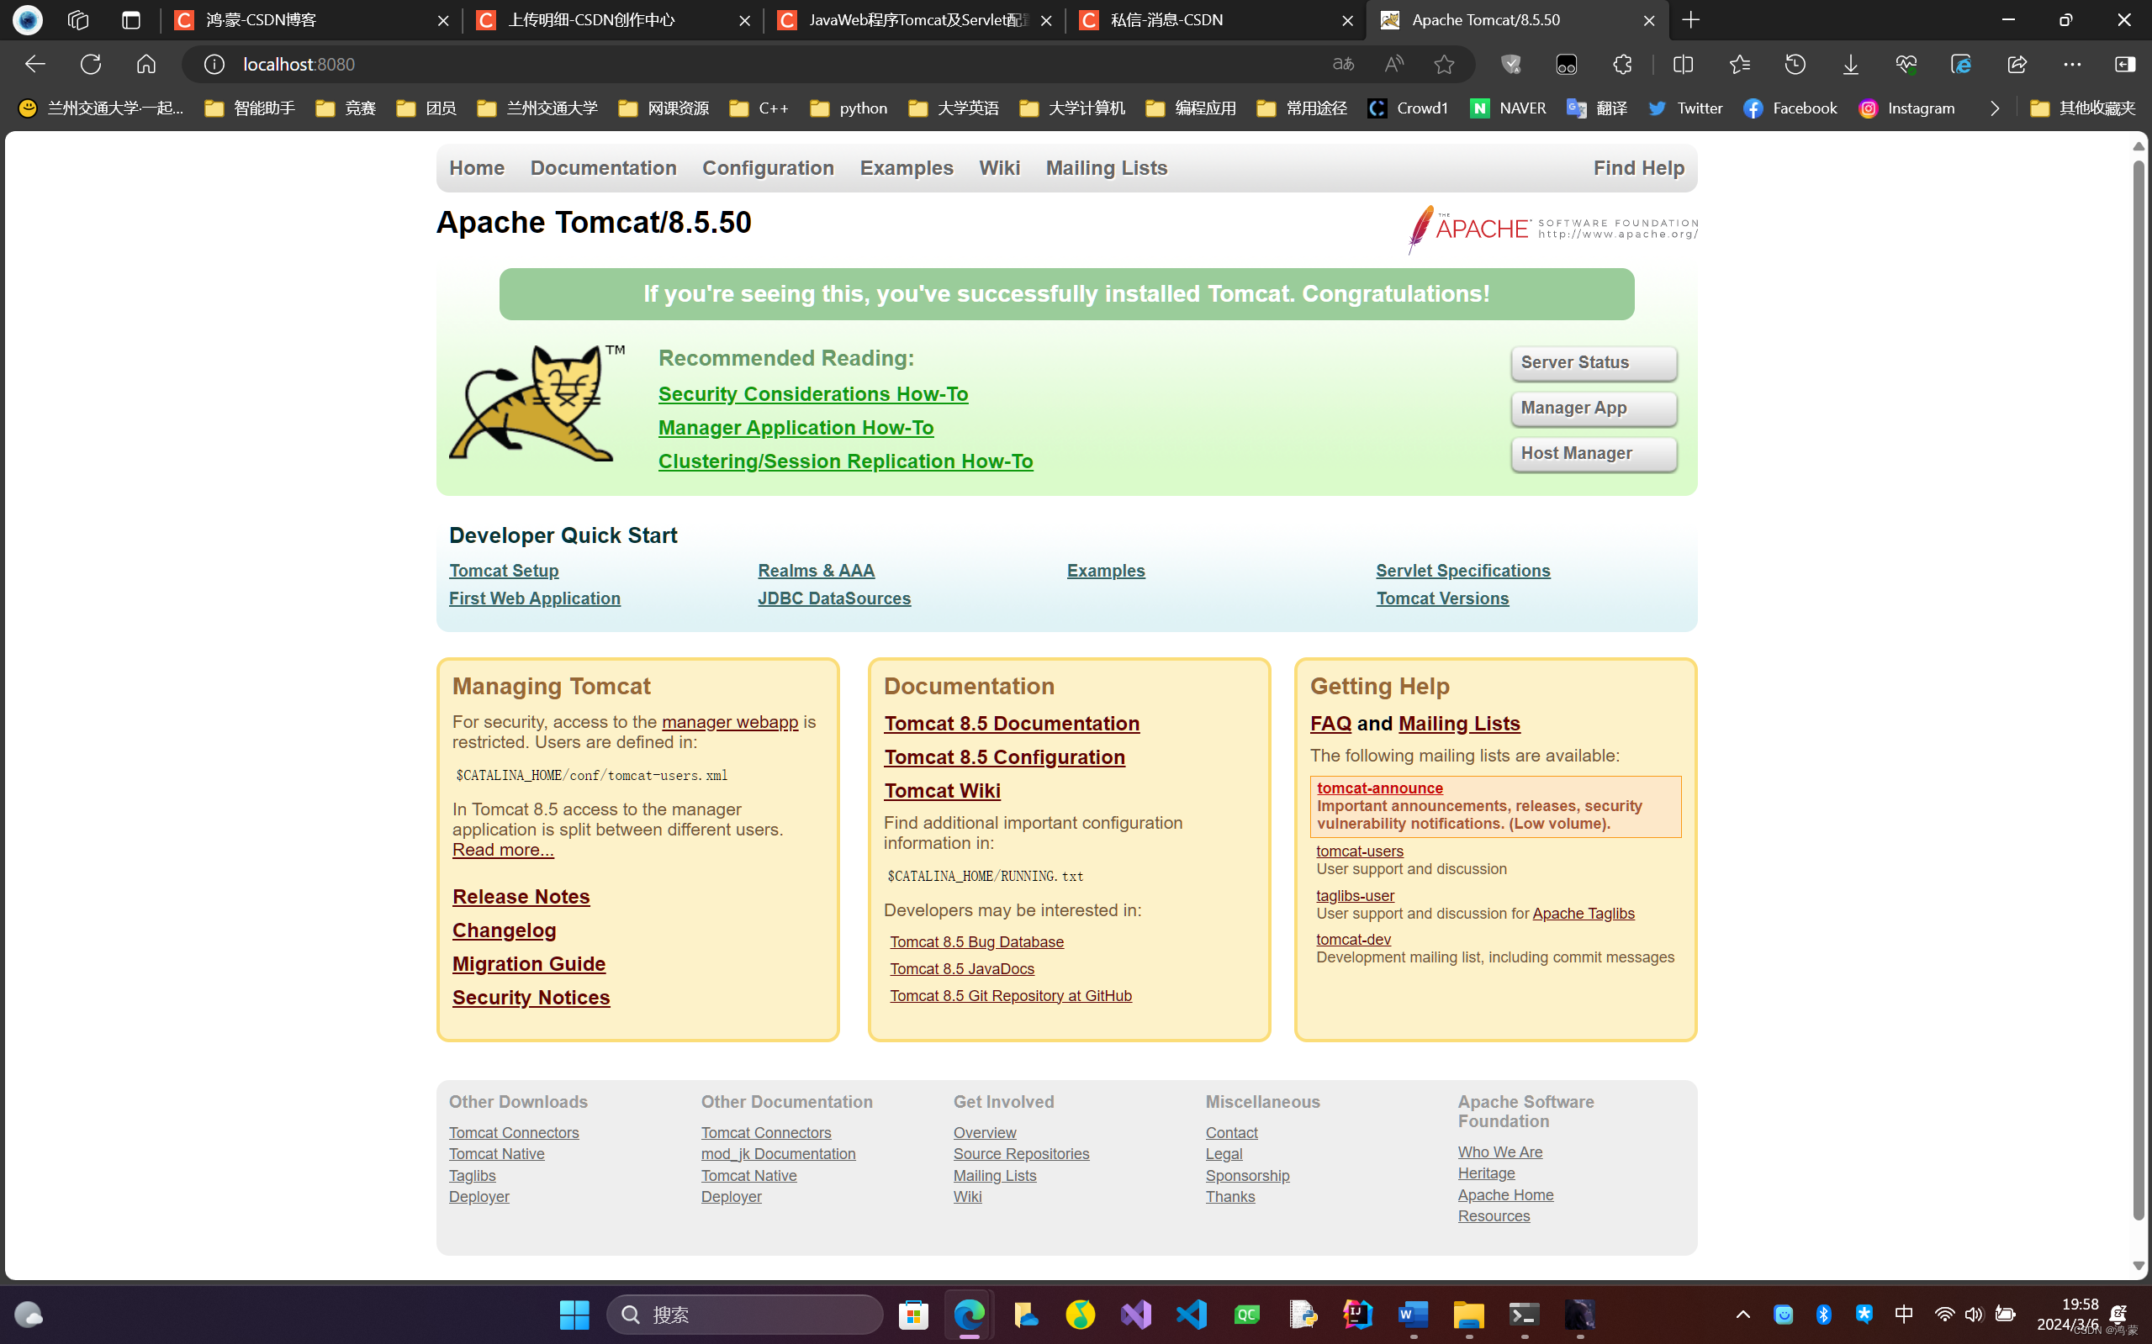This screenshot has height=1344, width=2152.
Task: Open the tomcat-announce mailing list link
Action: click(x=1379, y=788)
